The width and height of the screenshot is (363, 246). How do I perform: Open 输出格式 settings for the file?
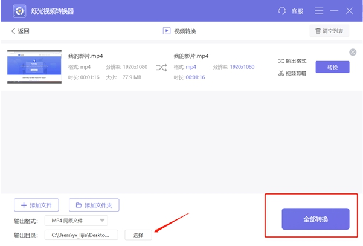pyautogui.click(x=292, y=61)
